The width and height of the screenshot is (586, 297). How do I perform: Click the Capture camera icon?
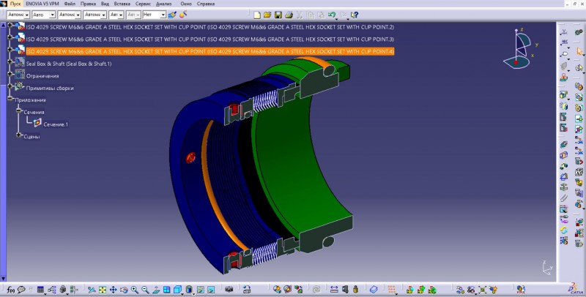(229, 290)
